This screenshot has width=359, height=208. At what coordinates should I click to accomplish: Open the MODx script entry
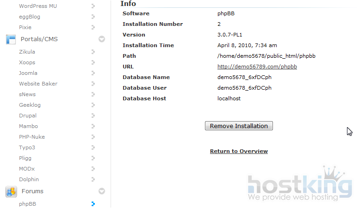(x=27, y=169)
